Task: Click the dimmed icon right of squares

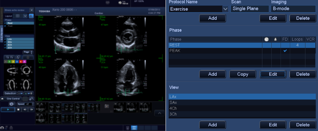Action: tap(28, 57)
